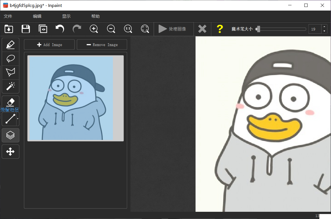This screenshot has width=331, height=219.
Task: Select the Lasso tool
Action: (10, 59)
